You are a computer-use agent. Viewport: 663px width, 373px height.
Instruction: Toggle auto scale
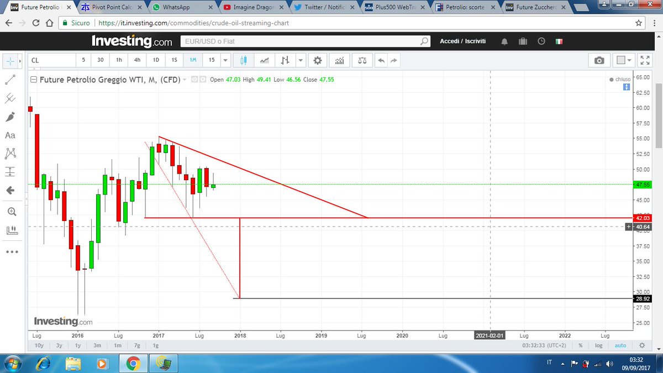[620, 345]
